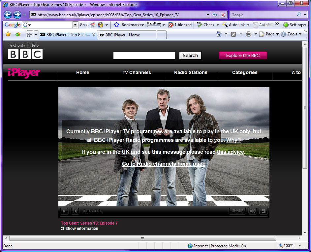Expand the tab list dropdown arrow
The image size is (311, 252).
pyautogui.click(x=36, y=35)
